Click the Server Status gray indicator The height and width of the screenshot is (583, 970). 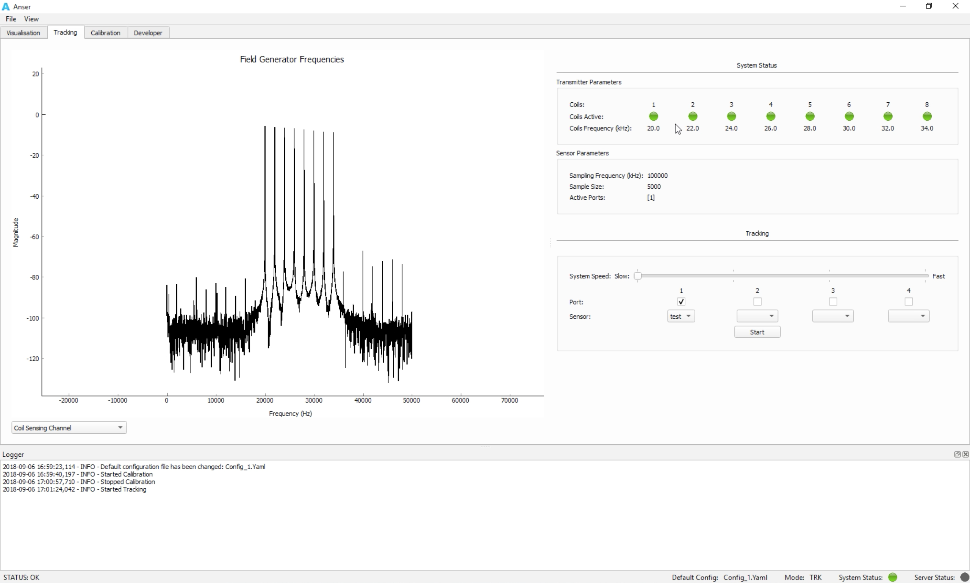pos(964,577)
